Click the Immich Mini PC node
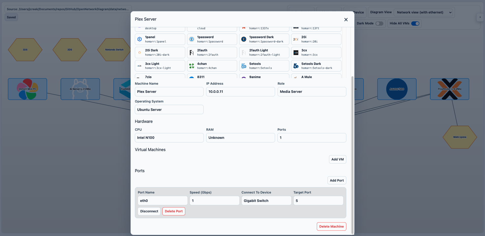The width and height of the screenshot is (485, 236). (27, 89)
